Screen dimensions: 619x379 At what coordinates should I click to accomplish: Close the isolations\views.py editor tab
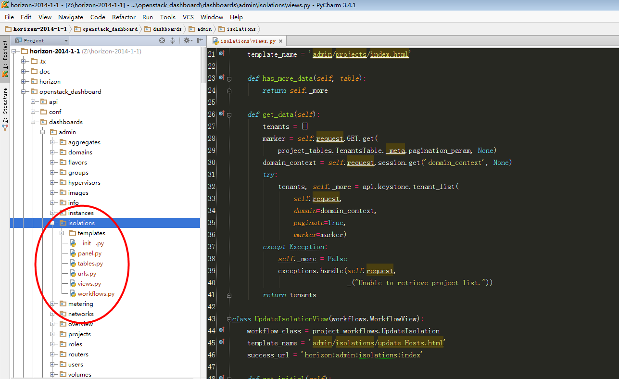(281, 41)
